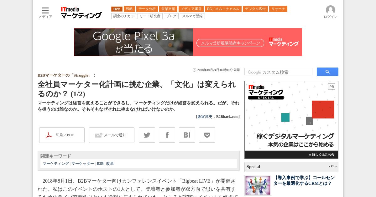Open the 改革 keyword link
Viewport: 376px width, 197px height.
[x=110, y=164]
